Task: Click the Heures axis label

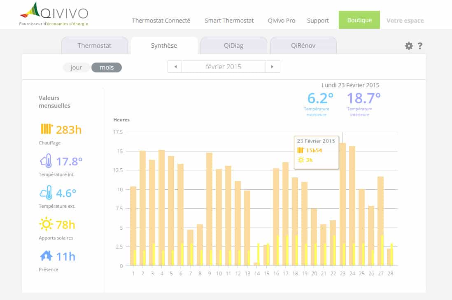Action: [121, 120]
